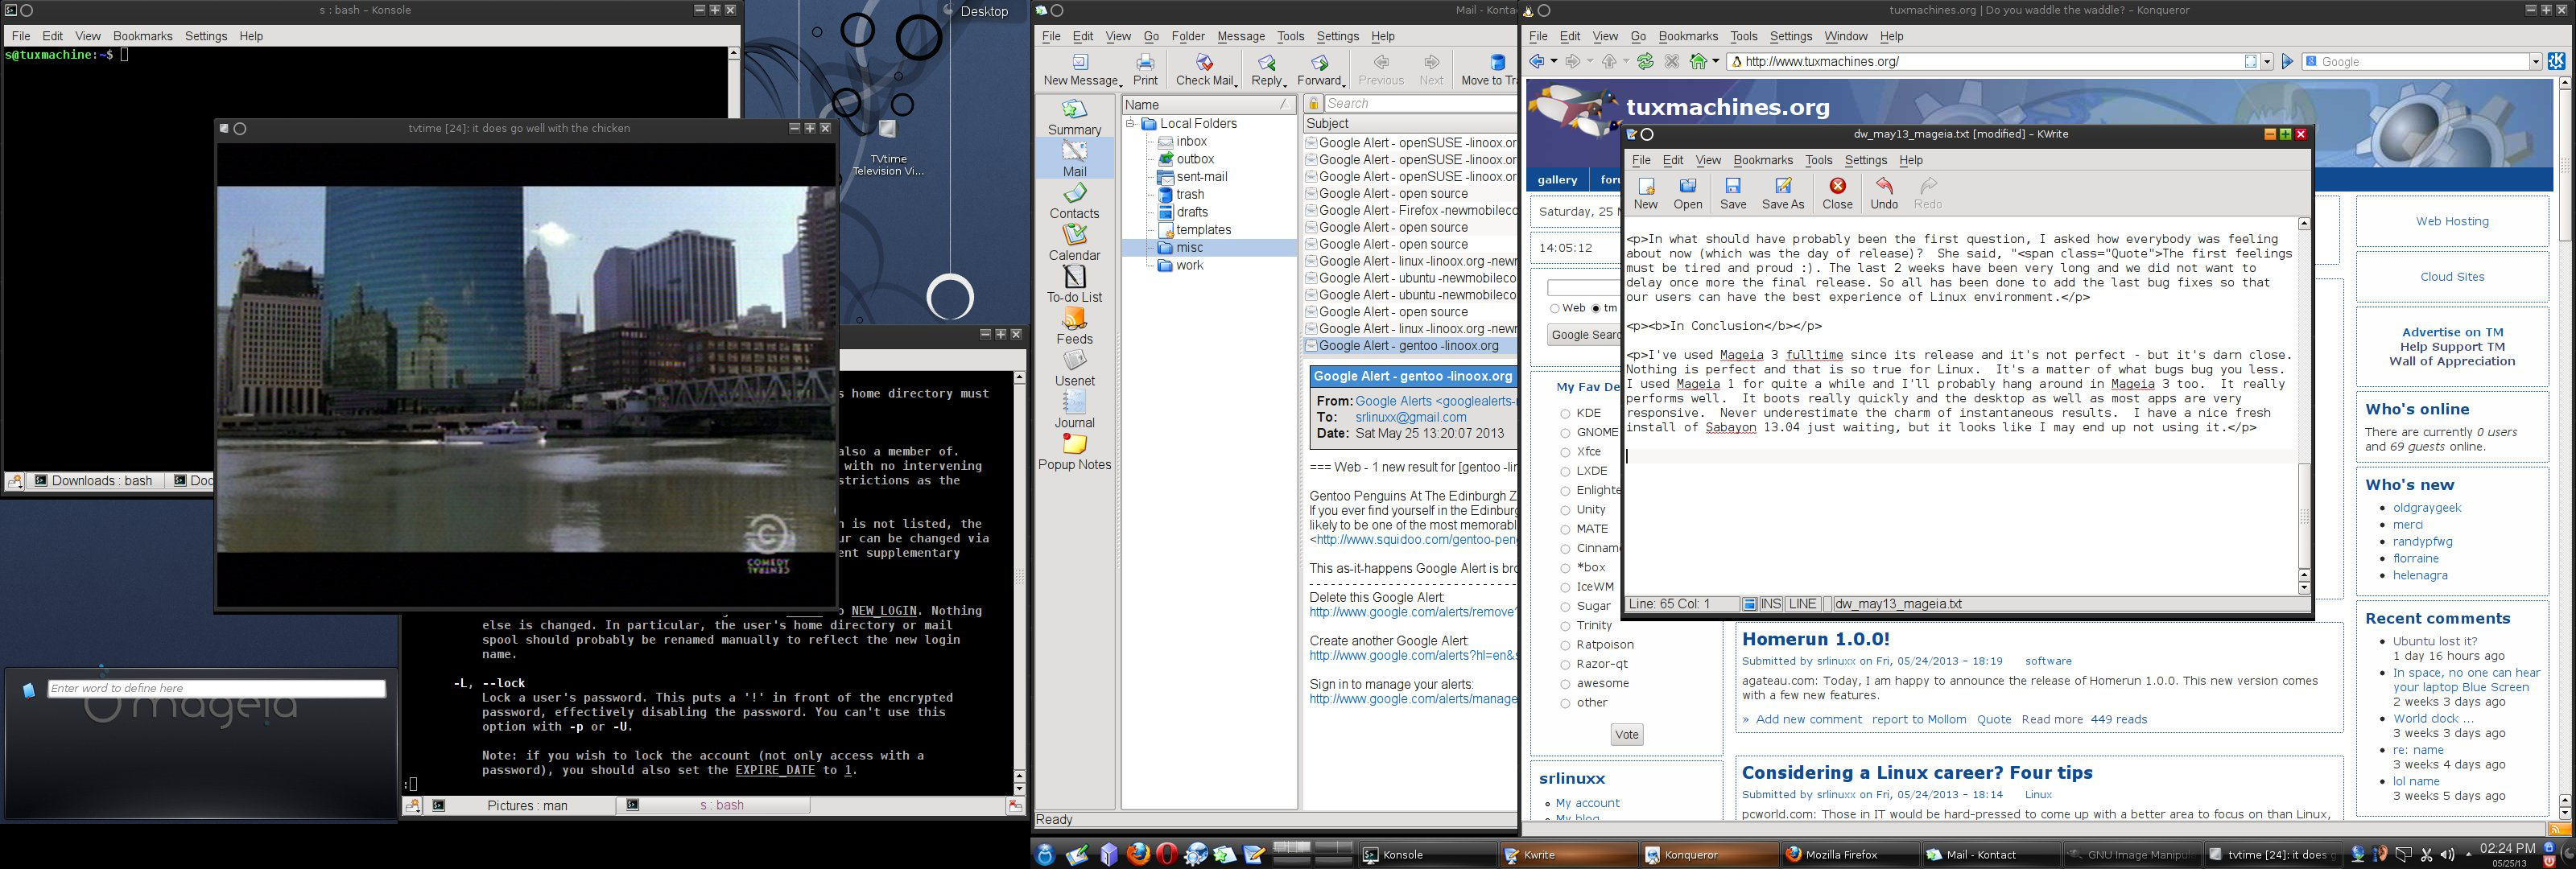
Task: Click the Stop loading icon in Konqueror
Action: click(1671, 62)
